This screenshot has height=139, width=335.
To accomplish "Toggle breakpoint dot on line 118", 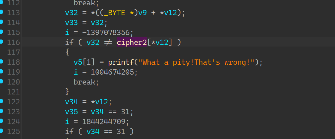I will [x=2, y=62].
